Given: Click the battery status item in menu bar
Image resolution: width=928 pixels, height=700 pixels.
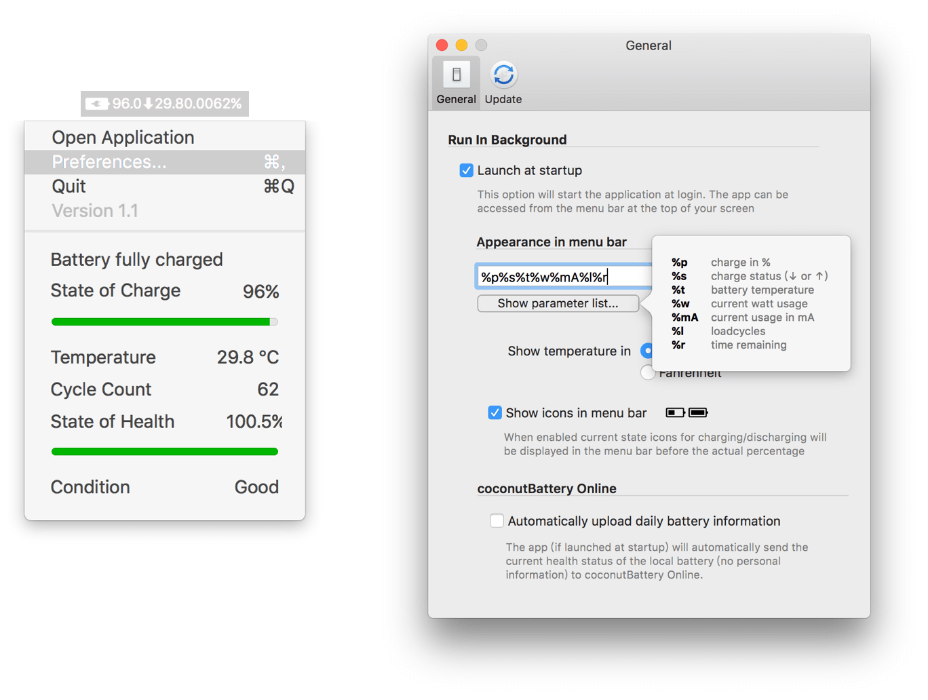Looking at the screenshot, I should click(165, 104).
